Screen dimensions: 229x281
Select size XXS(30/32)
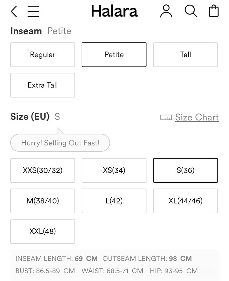pos(43,170)
